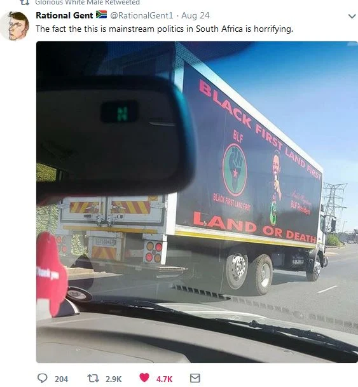Click the retweet icon beside the retweeted label
The image size is (358, 387).
25,3
